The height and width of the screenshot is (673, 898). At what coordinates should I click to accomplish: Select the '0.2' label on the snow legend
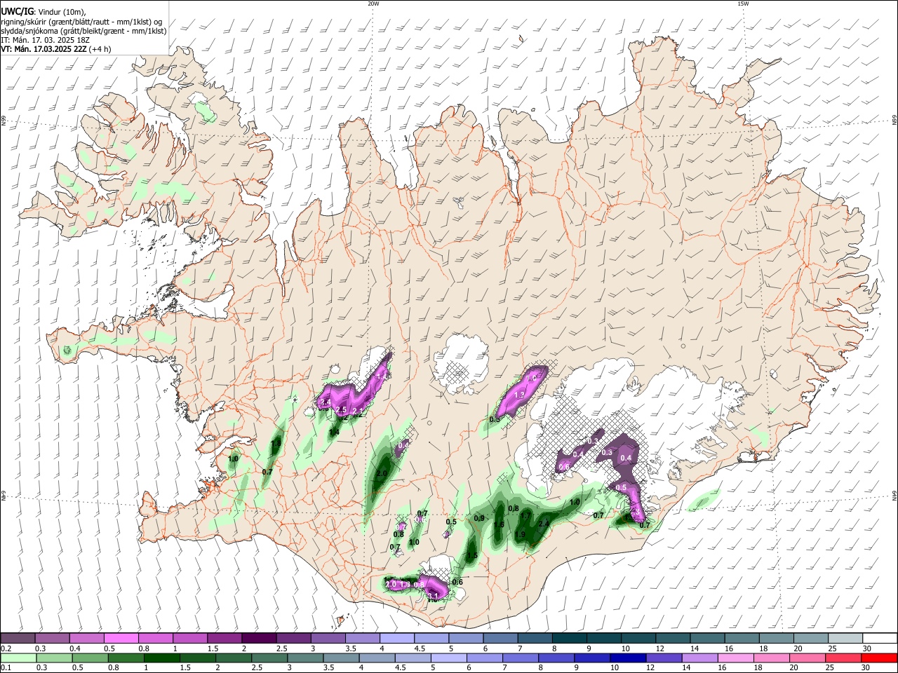coord(6,648)
